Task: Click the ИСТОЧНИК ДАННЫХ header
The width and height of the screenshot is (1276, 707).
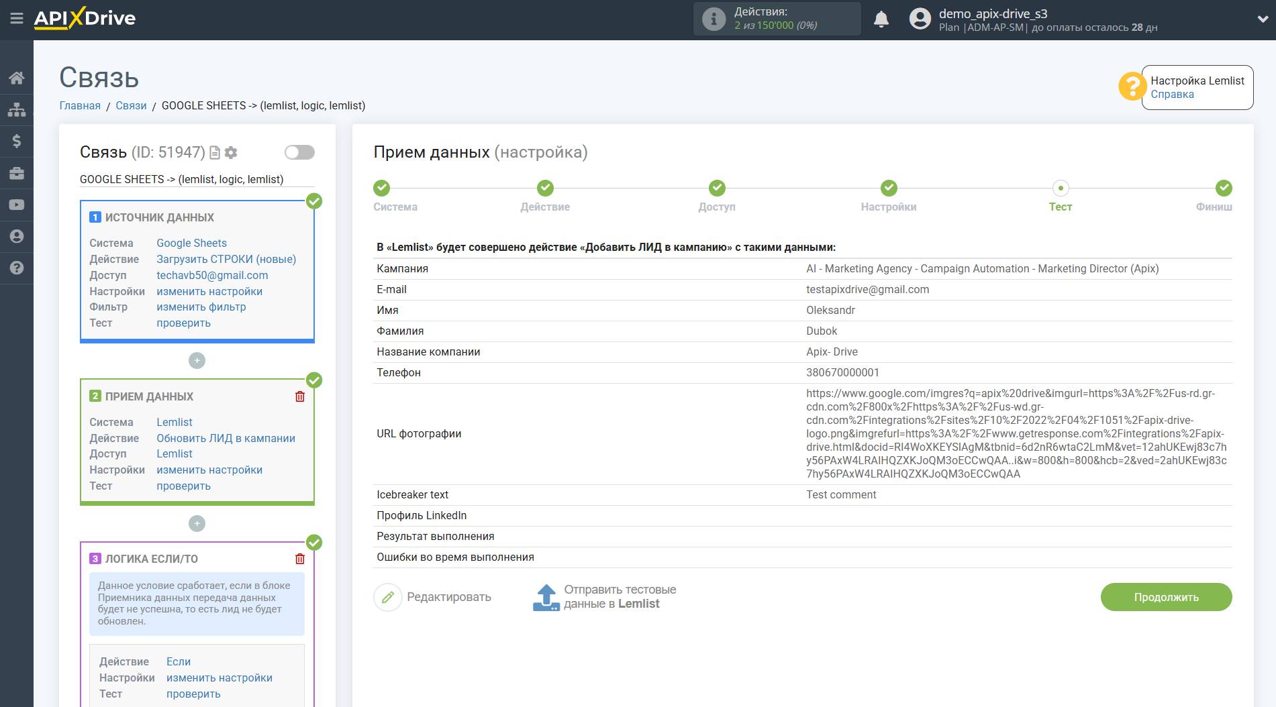Action: (x=160, y=217)
